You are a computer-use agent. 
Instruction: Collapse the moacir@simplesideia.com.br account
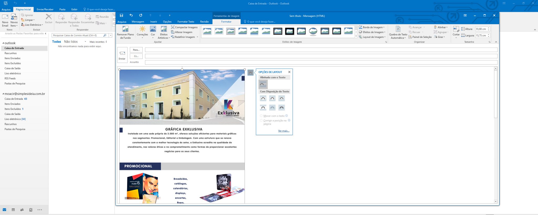(3, 94)
